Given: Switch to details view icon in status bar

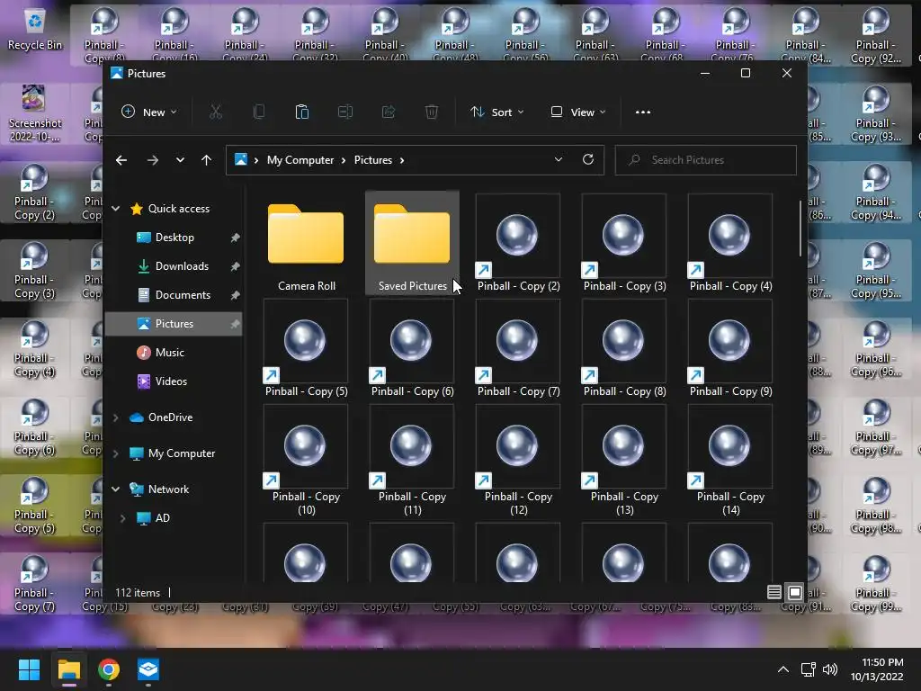Looking at the screenshot, I should click(x=774, y=592).
